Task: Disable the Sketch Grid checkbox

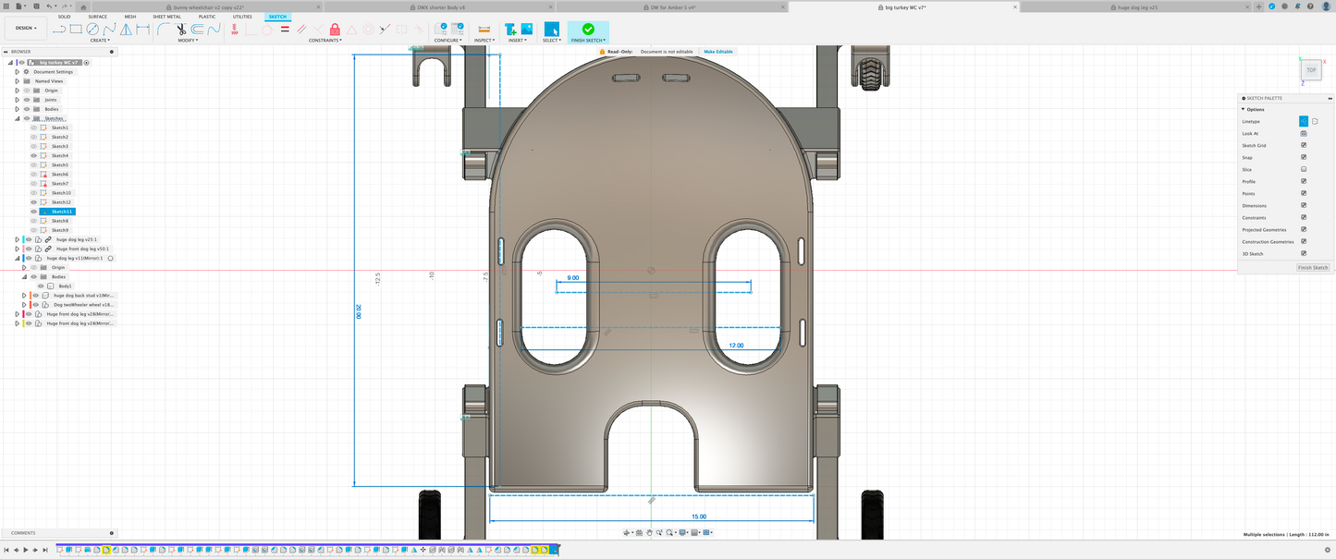Action: [x=1304, y=145]
